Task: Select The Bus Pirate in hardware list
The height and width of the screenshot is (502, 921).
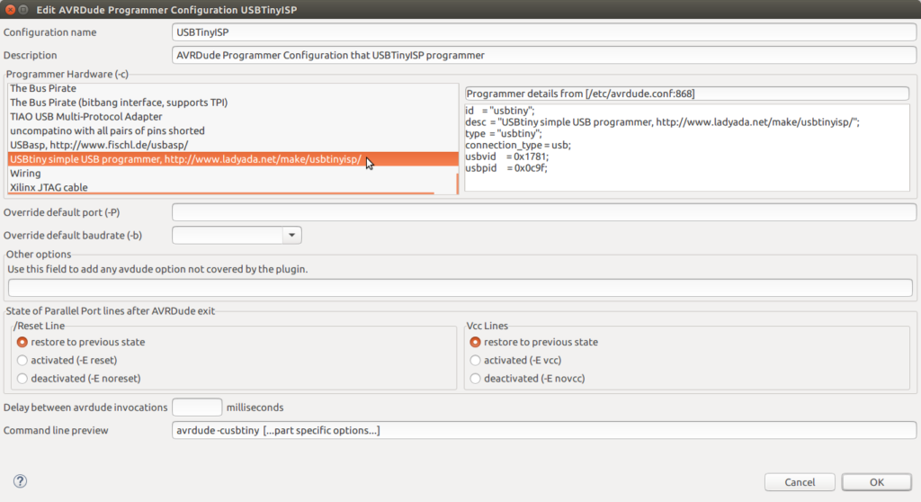Action: [232, 88]
